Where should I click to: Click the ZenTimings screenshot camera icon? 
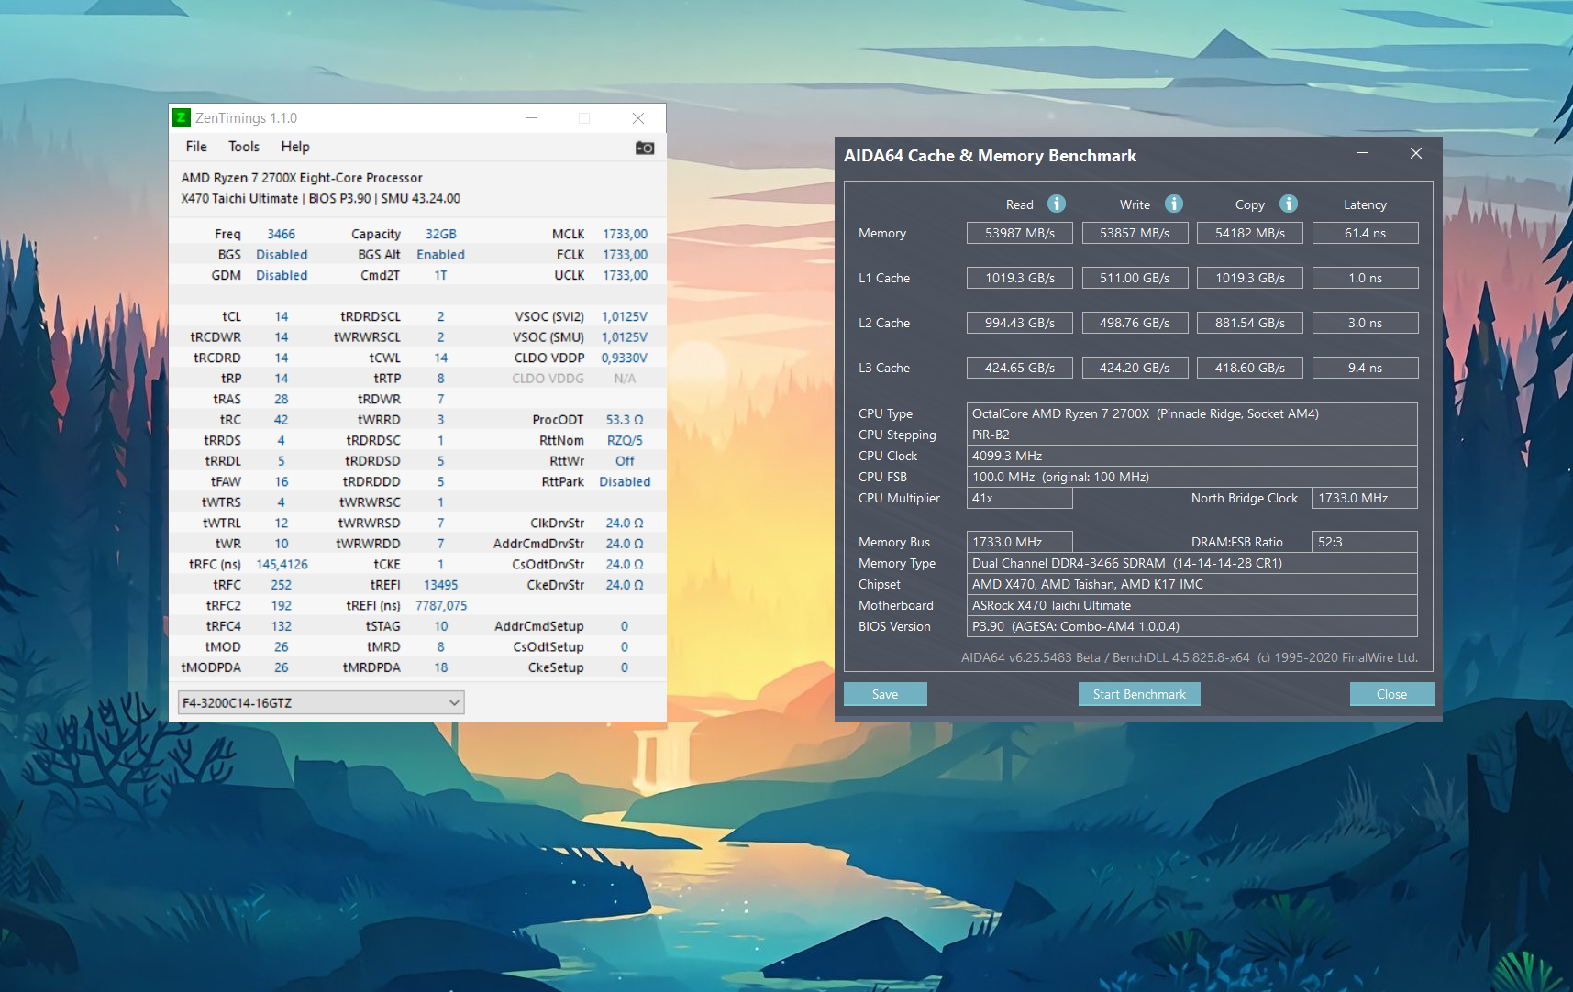tap(645, 148)
